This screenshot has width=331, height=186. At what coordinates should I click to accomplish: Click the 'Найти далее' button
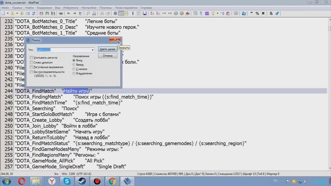(x=108, y=49)
